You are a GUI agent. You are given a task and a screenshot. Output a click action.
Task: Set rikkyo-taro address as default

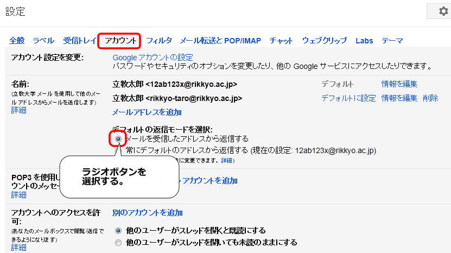pos(348,98)
